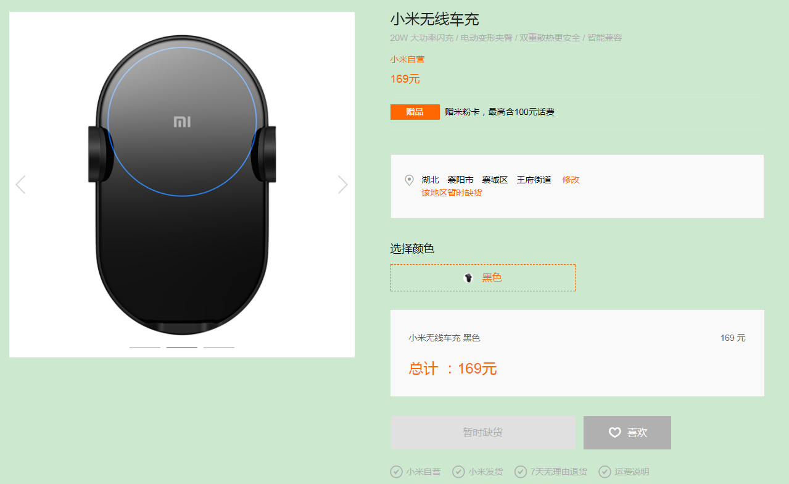Click the checkmark icon beside 小米发货
Screen dimensions: 789x484
(x=458, y=472)
